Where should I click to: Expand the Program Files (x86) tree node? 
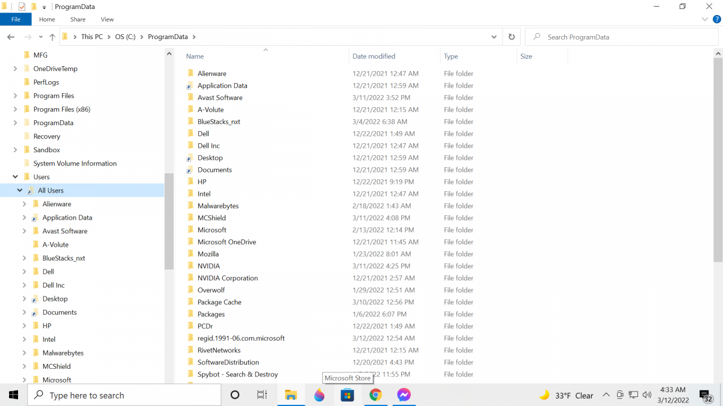(x=15, y=109)
